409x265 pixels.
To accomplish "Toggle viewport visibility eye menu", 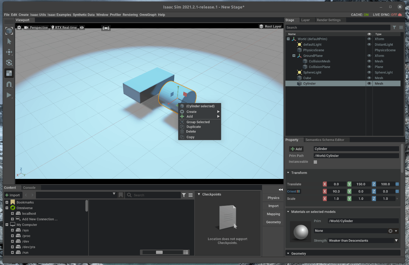I will point(82,27).
